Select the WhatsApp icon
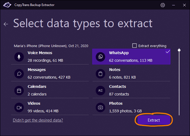The height and width of the screenshot is (136, 190). pyautogui.click(x=100, y=57)
